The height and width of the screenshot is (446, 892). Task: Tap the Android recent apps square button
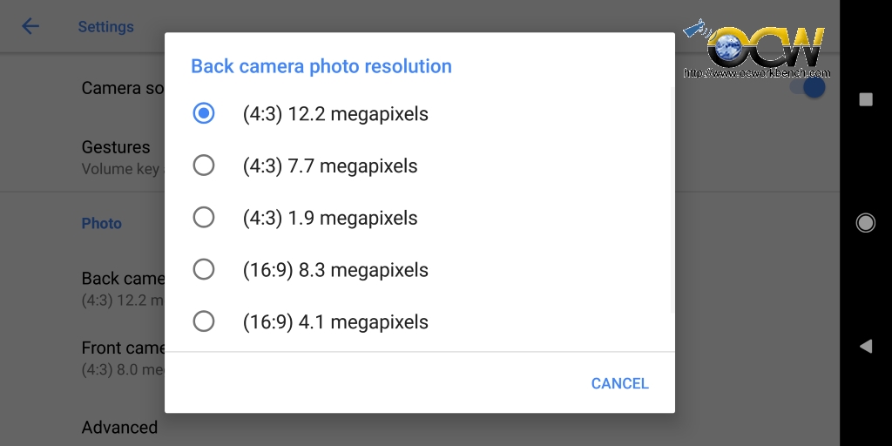(865, 99)
